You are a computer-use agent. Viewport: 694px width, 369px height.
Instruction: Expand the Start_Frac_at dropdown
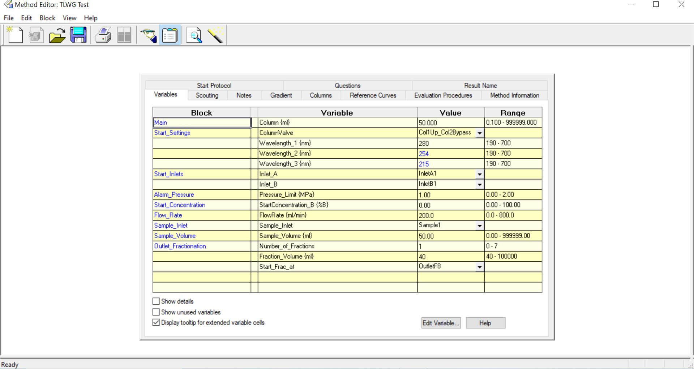(479, 267)
